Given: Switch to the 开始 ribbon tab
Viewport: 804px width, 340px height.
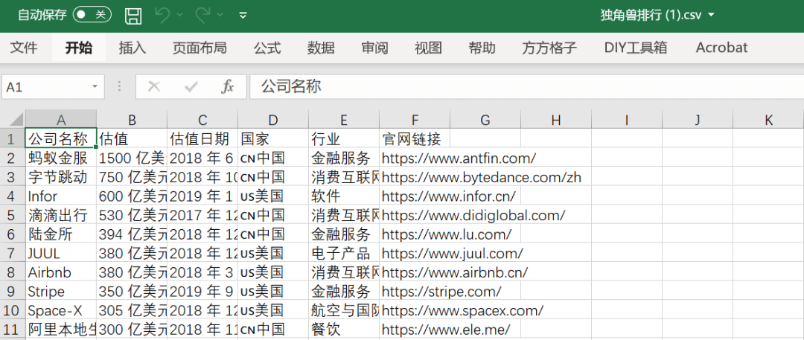Looking at the screenshot, I should [78, 48].
